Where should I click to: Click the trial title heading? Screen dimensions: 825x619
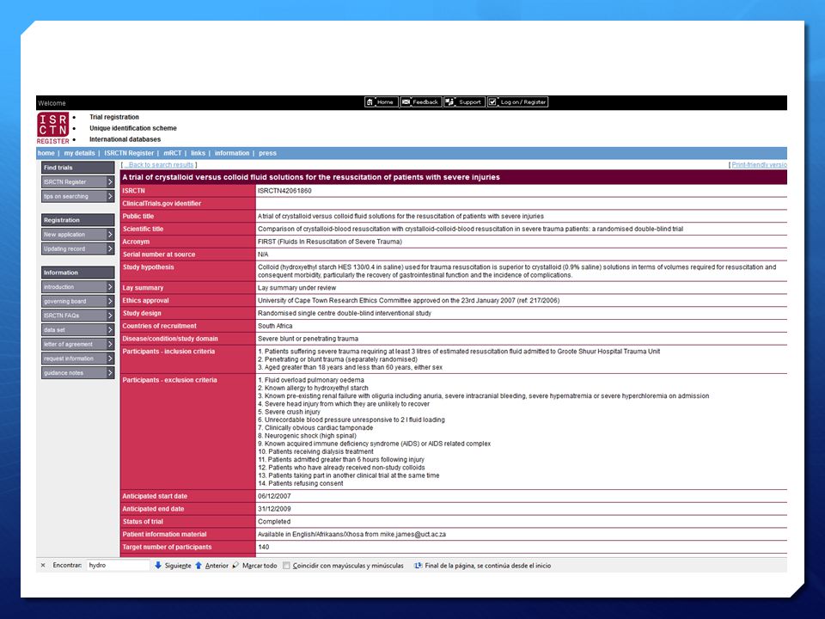(x=311, y=177)
